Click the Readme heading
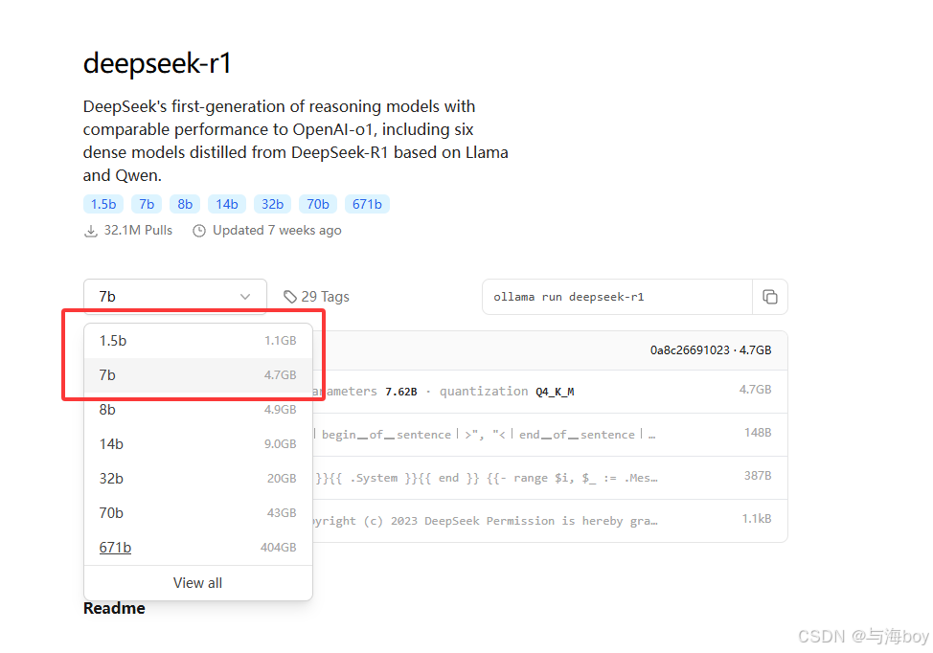 [114, 608]
